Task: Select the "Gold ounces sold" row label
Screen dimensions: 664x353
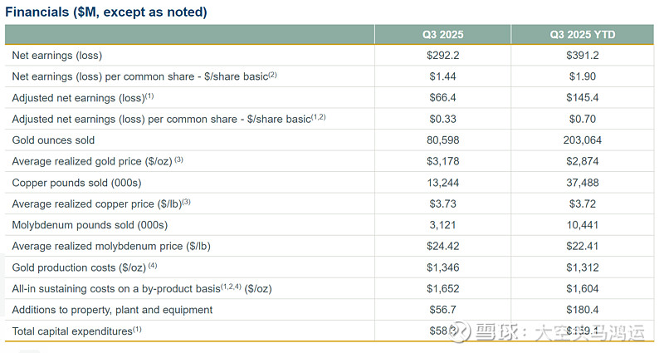Action: point(53,140)
